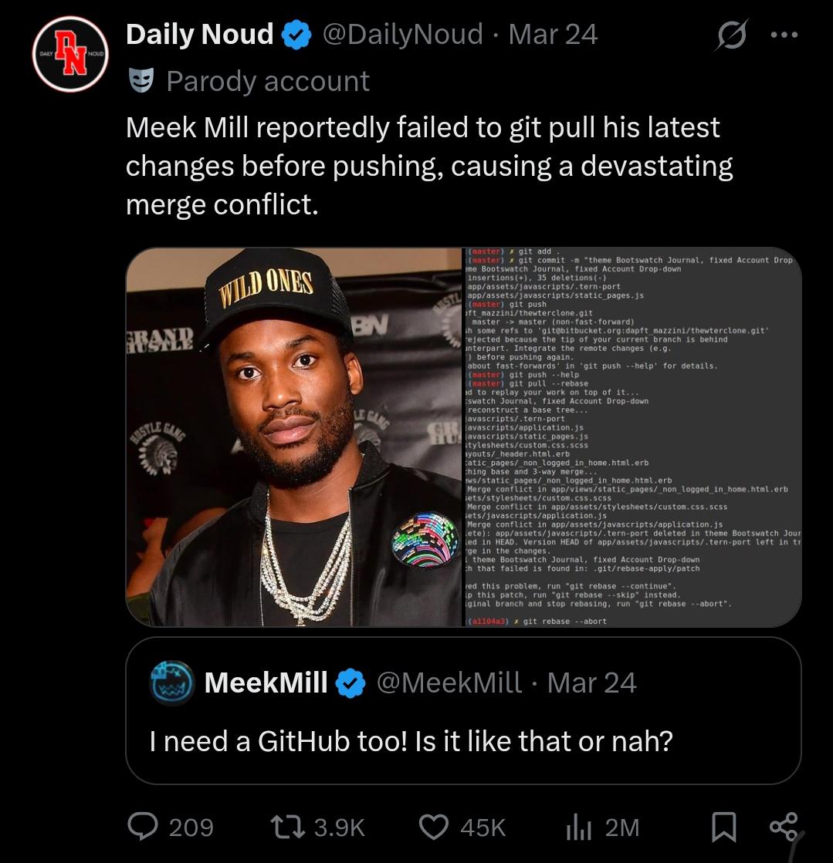Open the share icon
This screenshot has height=863, width=833.
click(x=785, y=827)
